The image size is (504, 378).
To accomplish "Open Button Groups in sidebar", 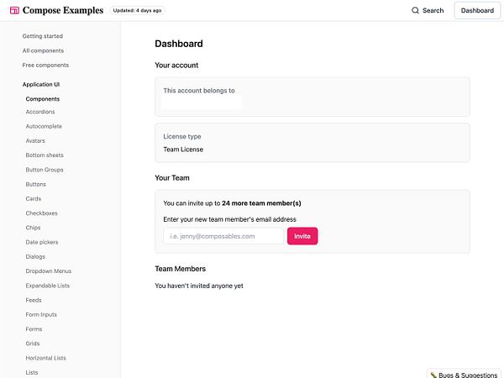I will click(x=45, y=170).
